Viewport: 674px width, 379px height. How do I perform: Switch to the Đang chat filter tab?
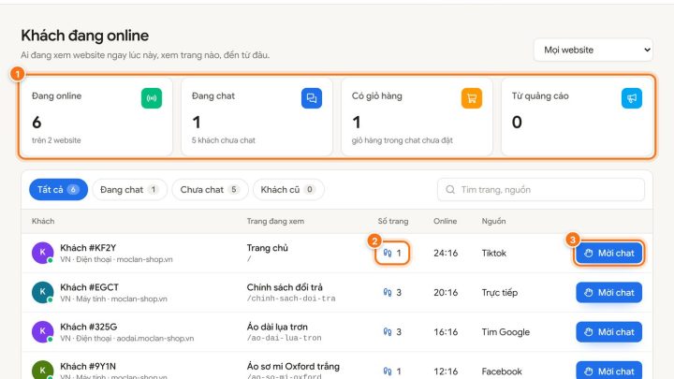[x=129, y=189]
